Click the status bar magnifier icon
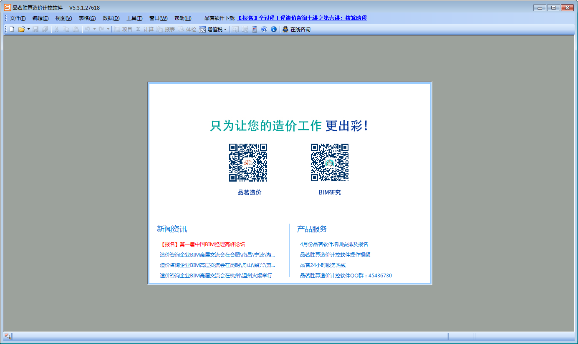 [8, 336]
